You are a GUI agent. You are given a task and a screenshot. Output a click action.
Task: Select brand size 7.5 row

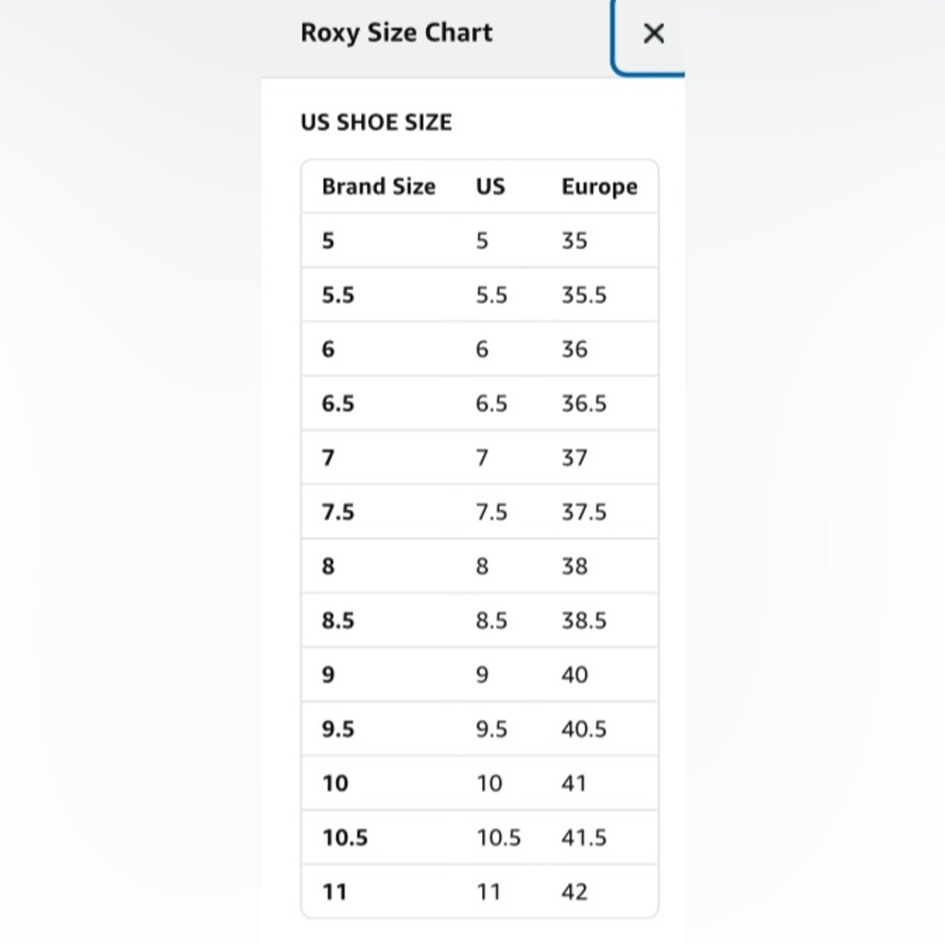point(480,511)
